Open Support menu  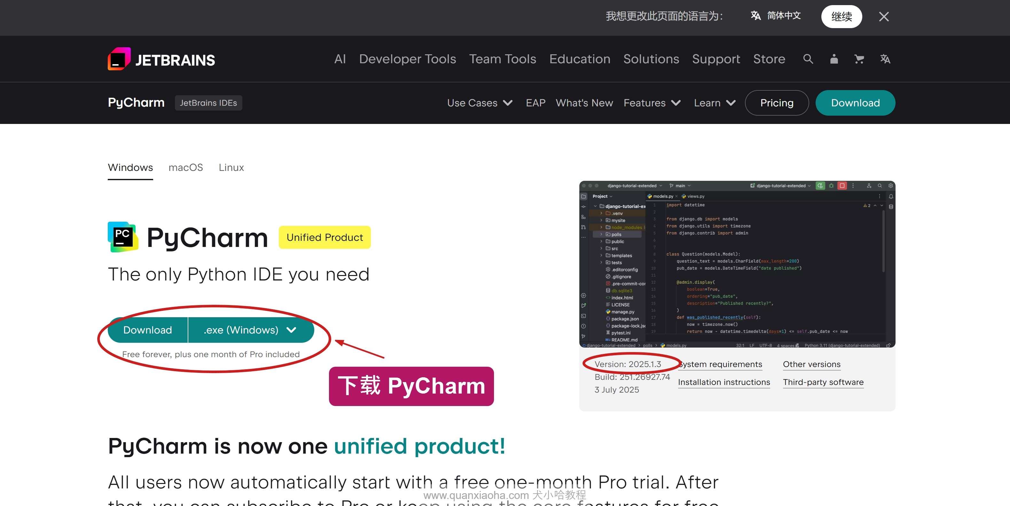point(716,59)
